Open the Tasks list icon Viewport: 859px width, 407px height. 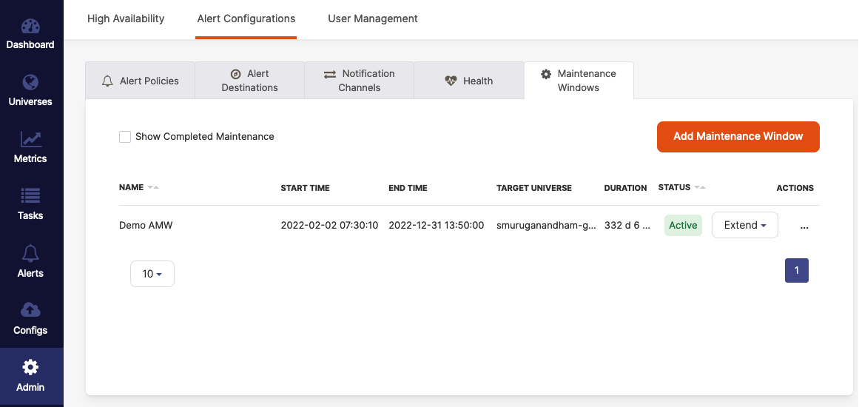pos(30,197)
